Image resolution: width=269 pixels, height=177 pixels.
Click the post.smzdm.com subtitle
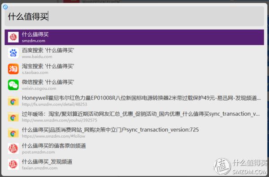[x=39, y=152]
